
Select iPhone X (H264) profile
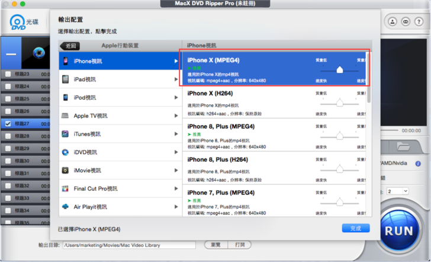pos(275,102)
